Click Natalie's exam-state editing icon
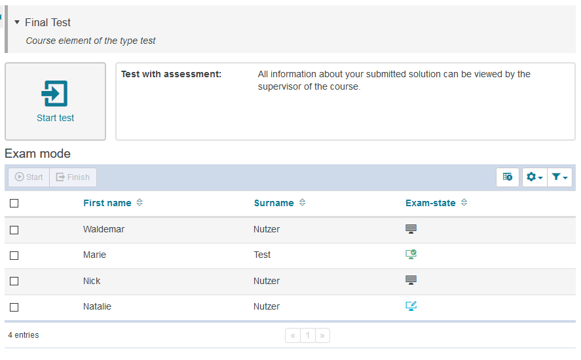The width and height of the screenshot is (581, 360). (411, 306)
